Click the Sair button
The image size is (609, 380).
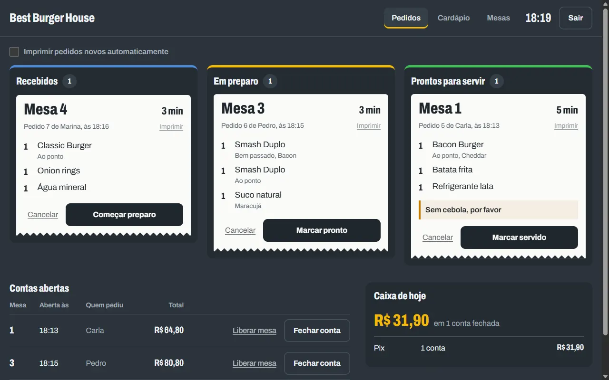click(575, 18)
